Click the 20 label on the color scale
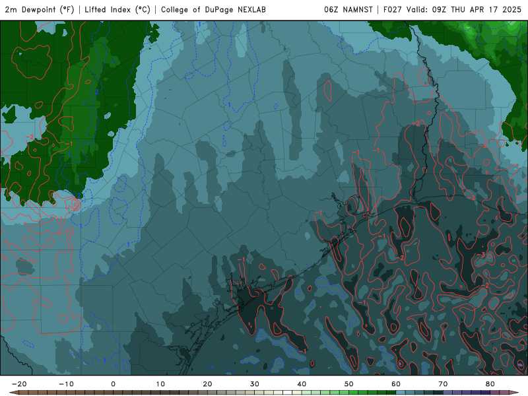The height and width of the screenshot is (396, 528). point(207,384)
